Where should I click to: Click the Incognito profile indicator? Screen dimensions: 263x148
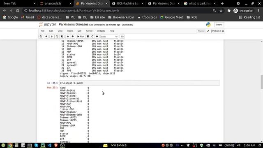coord(243,11)
